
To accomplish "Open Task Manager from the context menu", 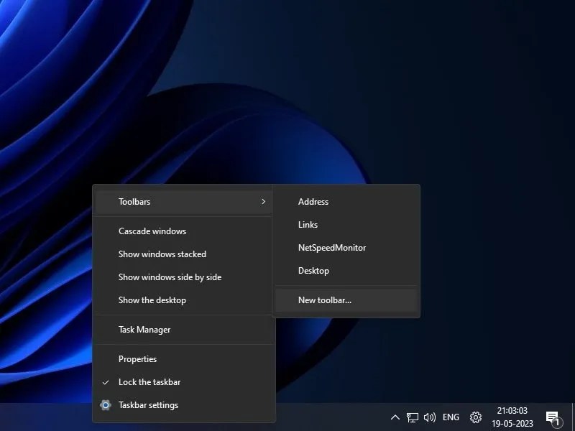I will pos(144,330).
